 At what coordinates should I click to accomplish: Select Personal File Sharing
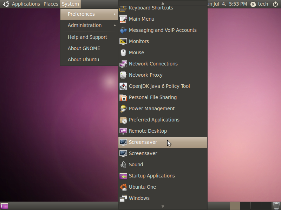(163, 98)
